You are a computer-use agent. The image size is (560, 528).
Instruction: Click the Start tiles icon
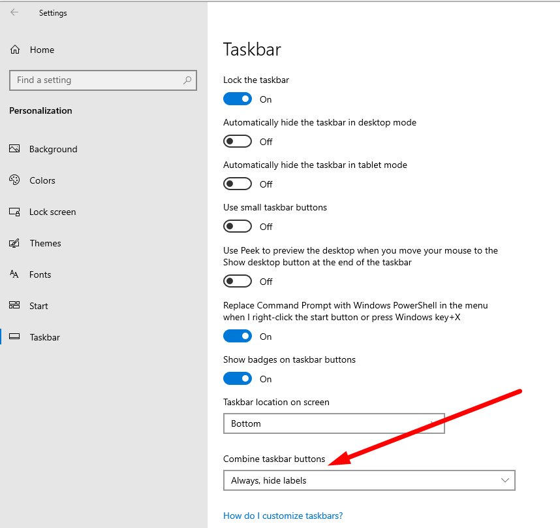coord(14,306)
